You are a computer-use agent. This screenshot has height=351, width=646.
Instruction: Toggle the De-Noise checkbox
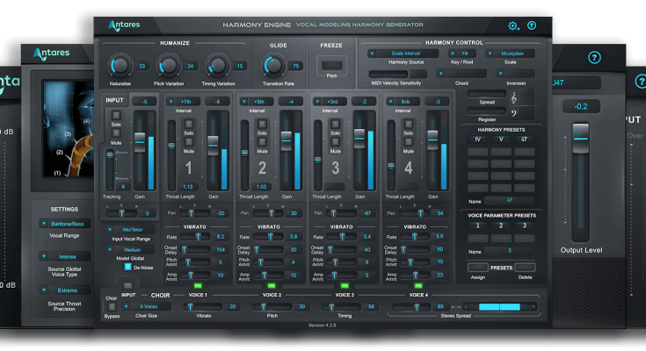coord(127,267)
